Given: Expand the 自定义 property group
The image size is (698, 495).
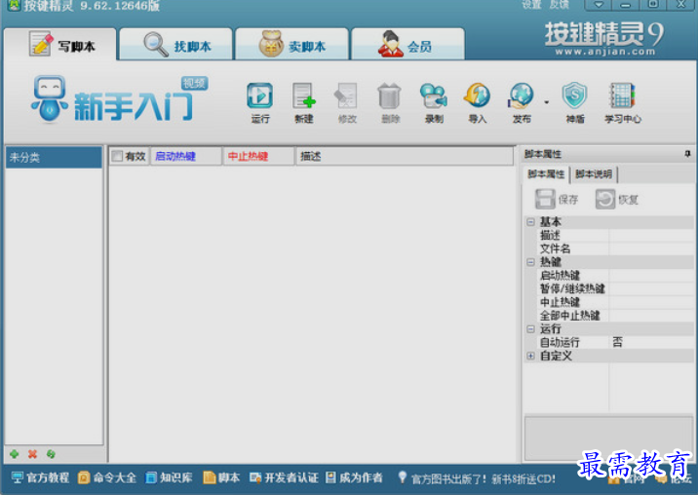Looking at the screenshot, I should [x=530, y=356].
